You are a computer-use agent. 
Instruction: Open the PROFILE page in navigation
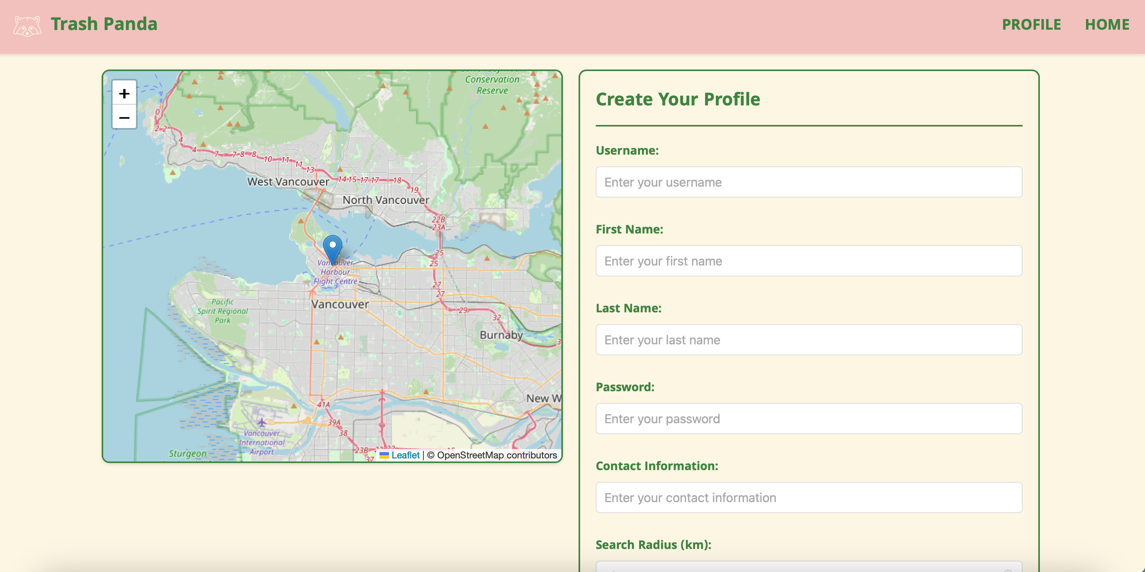(x=1031, y=25)
